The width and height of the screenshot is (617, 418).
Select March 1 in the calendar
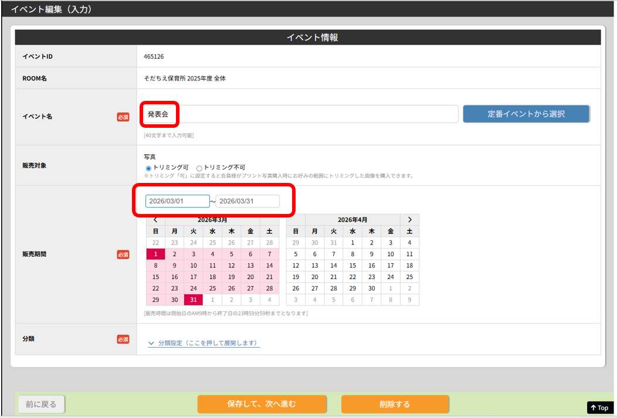tap(155, 254)
